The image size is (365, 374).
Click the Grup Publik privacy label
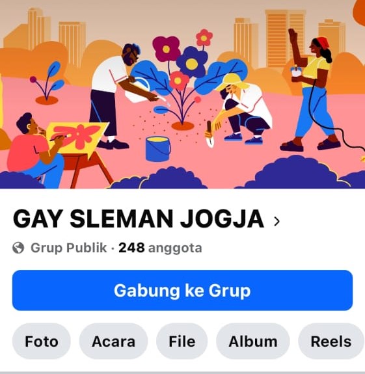click(x=69, y=248)
